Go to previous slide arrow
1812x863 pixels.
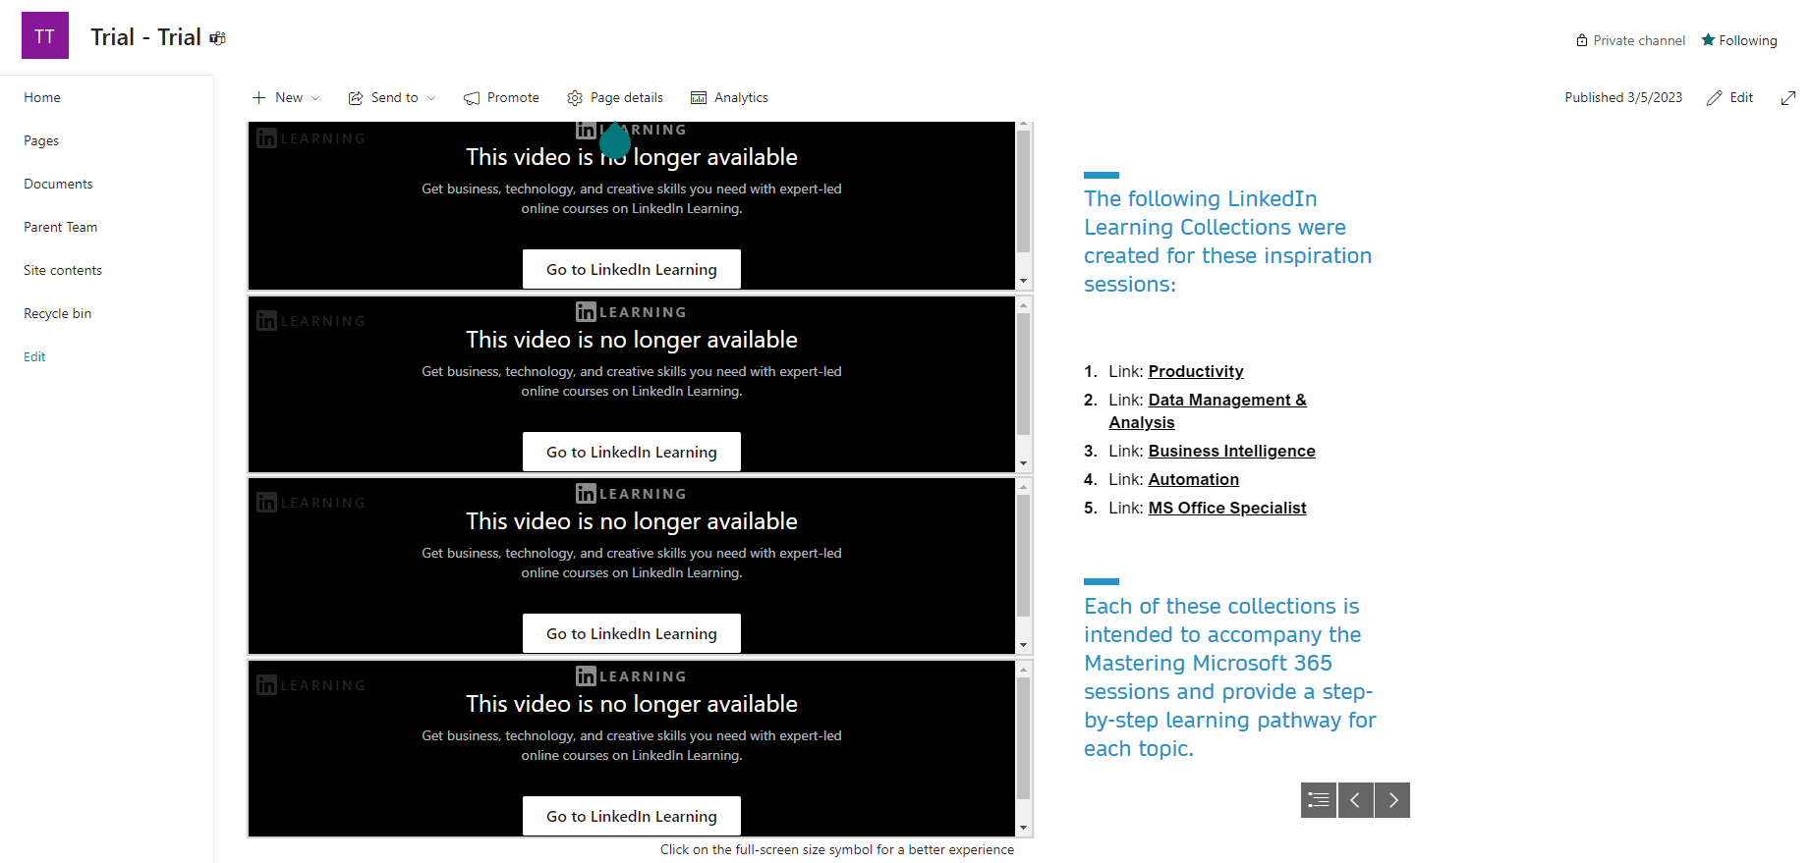tap(1356, 800)
